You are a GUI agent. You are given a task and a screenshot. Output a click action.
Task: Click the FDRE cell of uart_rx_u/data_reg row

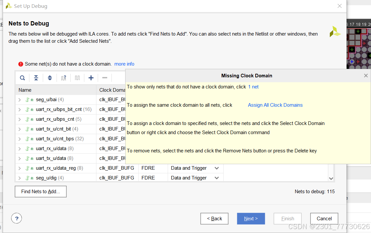[x=153, y=168]
